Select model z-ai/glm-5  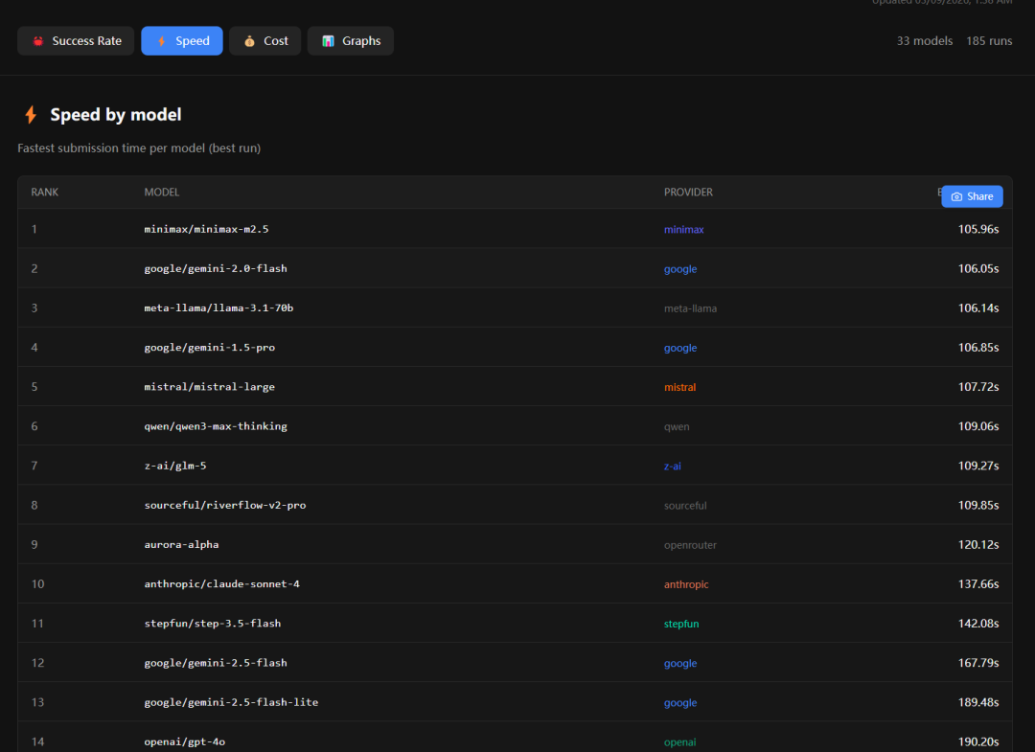point(175,466)
